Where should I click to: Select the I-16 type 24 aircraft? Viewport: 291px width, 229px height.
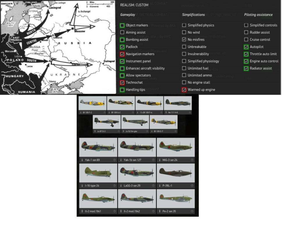(x=97, y=173)
